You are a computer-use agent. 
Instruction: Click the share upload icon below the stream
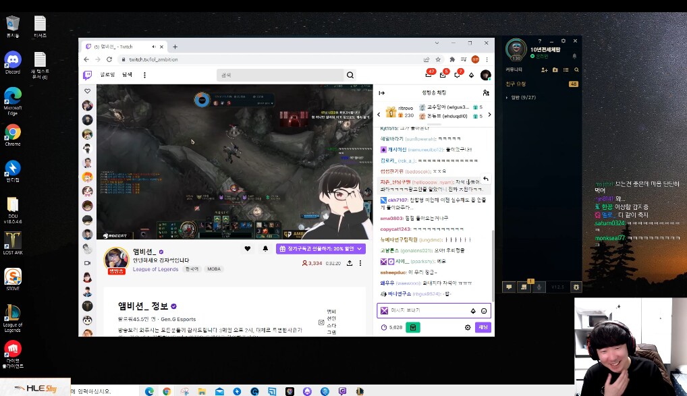coord(350,263)
